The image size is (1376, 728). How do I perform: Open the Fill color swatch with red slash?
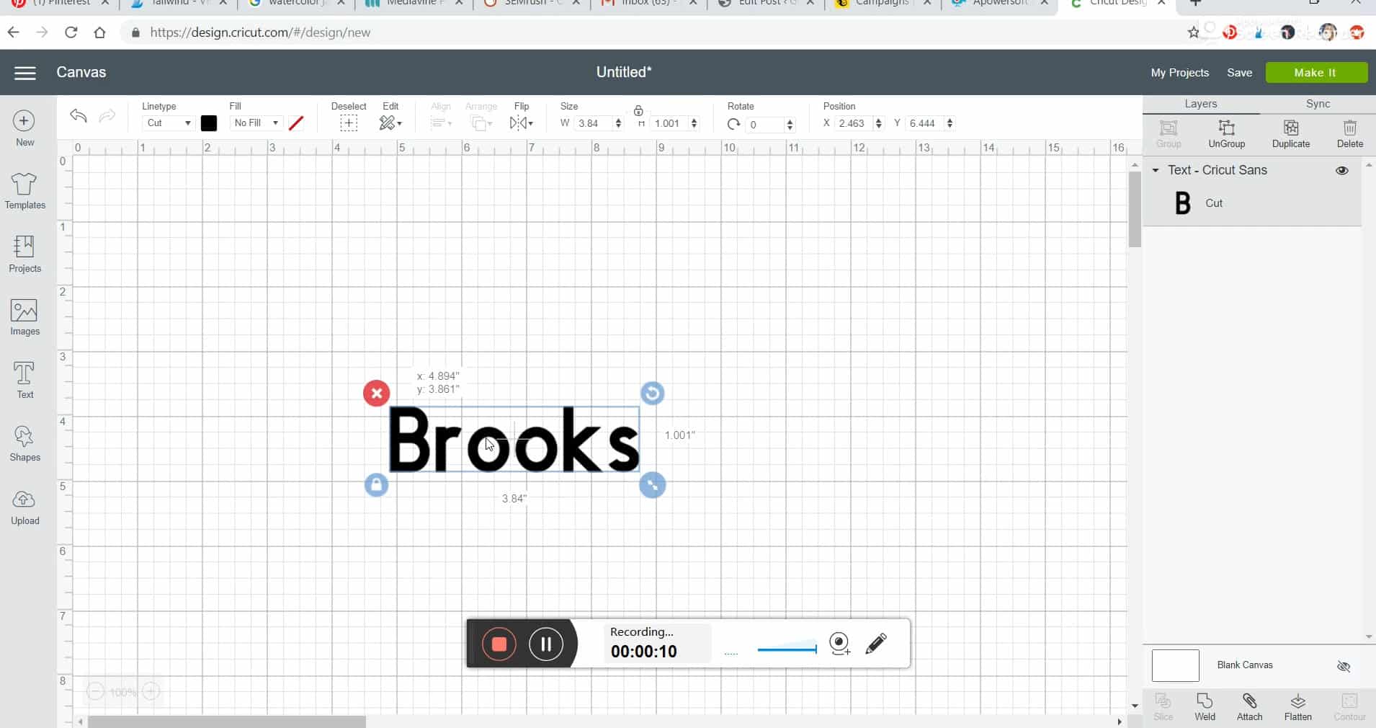click(x=295, y=123)
